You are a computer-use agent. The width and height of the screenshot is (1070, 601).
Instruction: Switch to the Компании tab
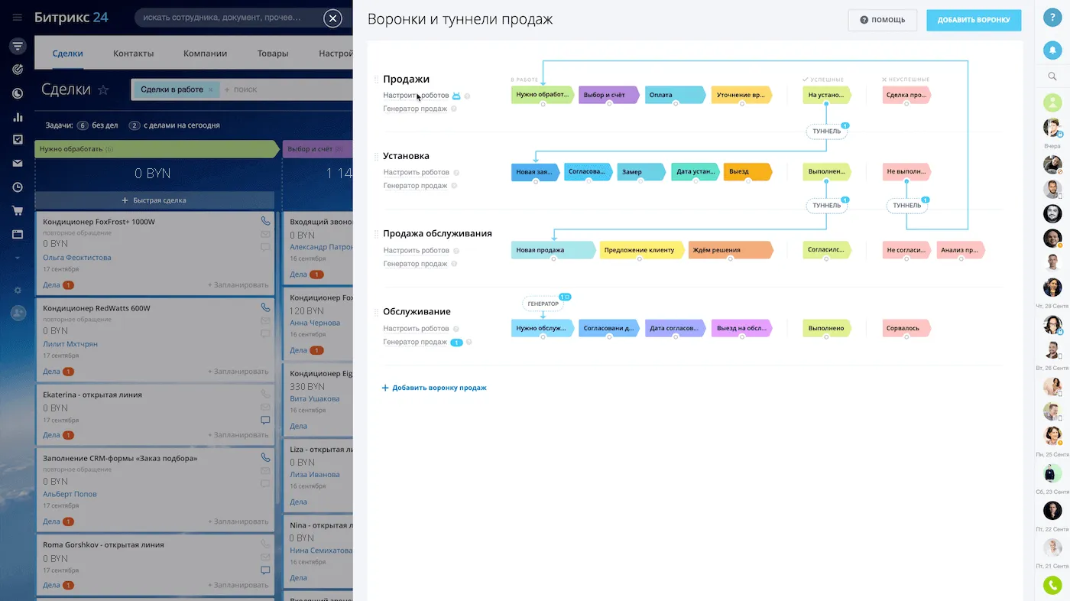coord(205,54)
